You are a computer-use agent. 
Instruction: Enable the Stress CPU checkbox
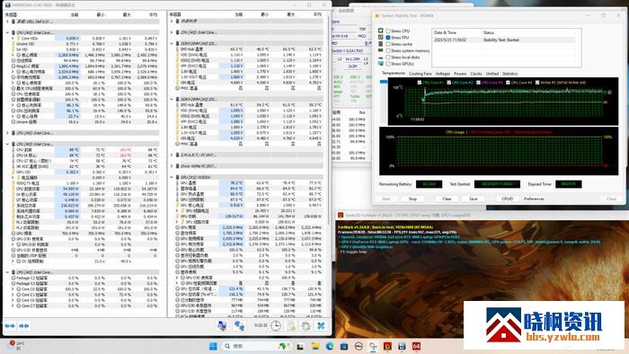tap(388, 31)
